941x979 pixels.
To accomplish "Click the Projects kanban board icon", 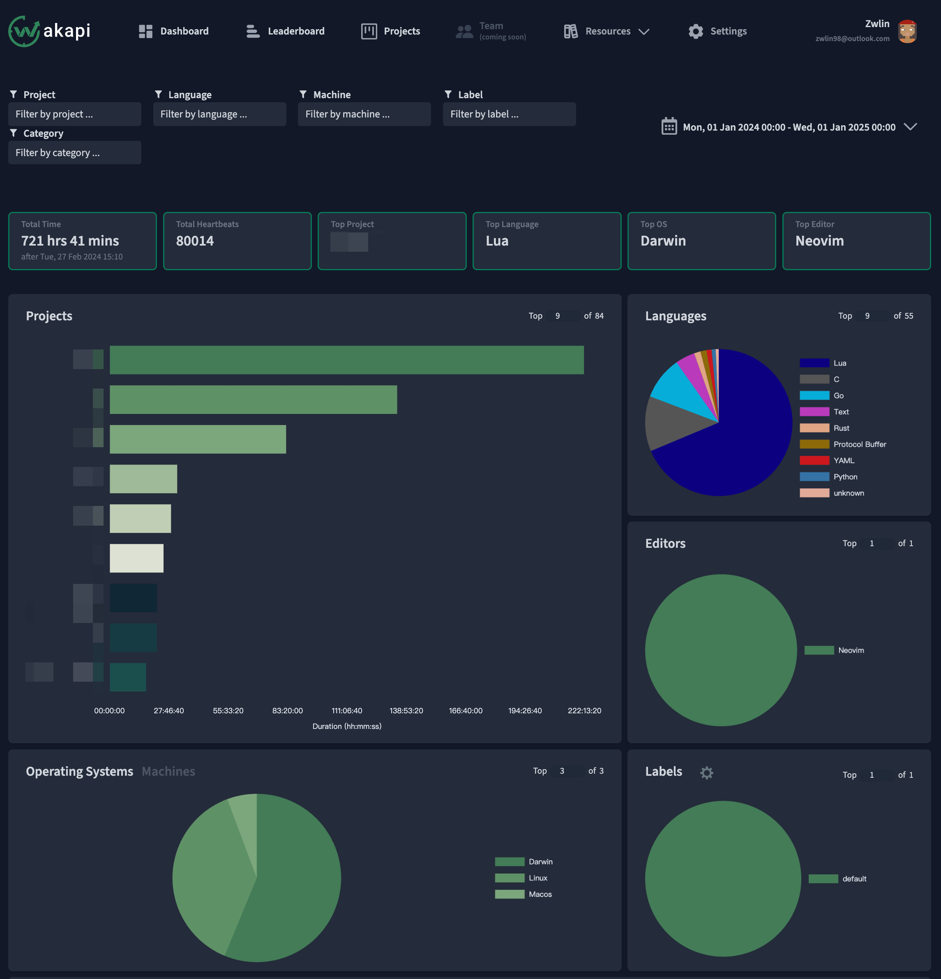I will 369,32.
